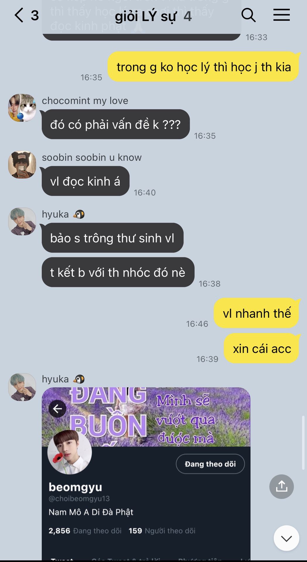This screenshot has height=562, width=307.
Task: Tap back arrow inside the shared profile image
Action: point(57,409)
